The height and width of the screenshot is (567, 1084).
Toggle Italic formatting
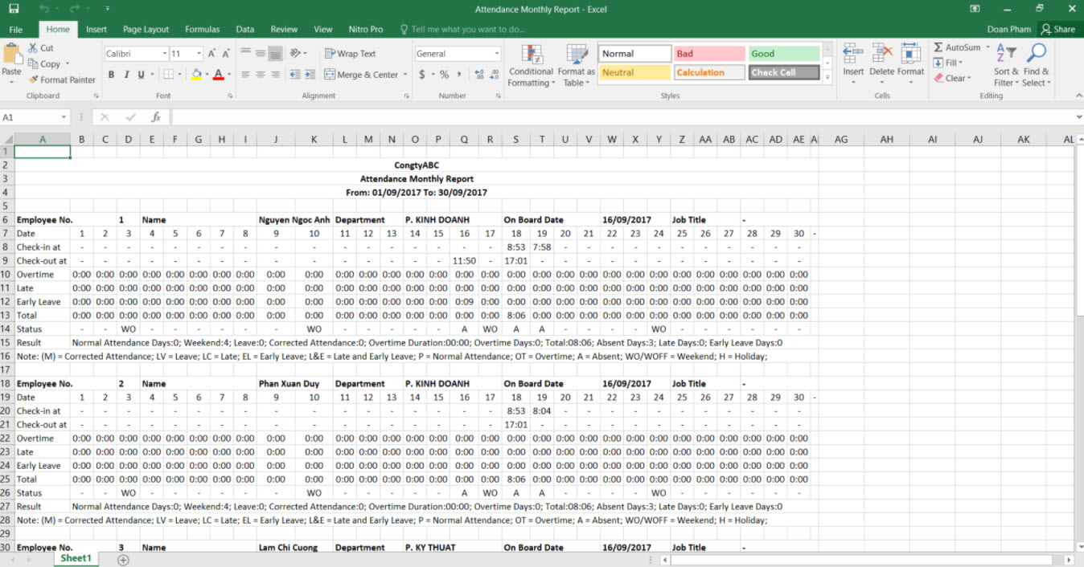126,75
